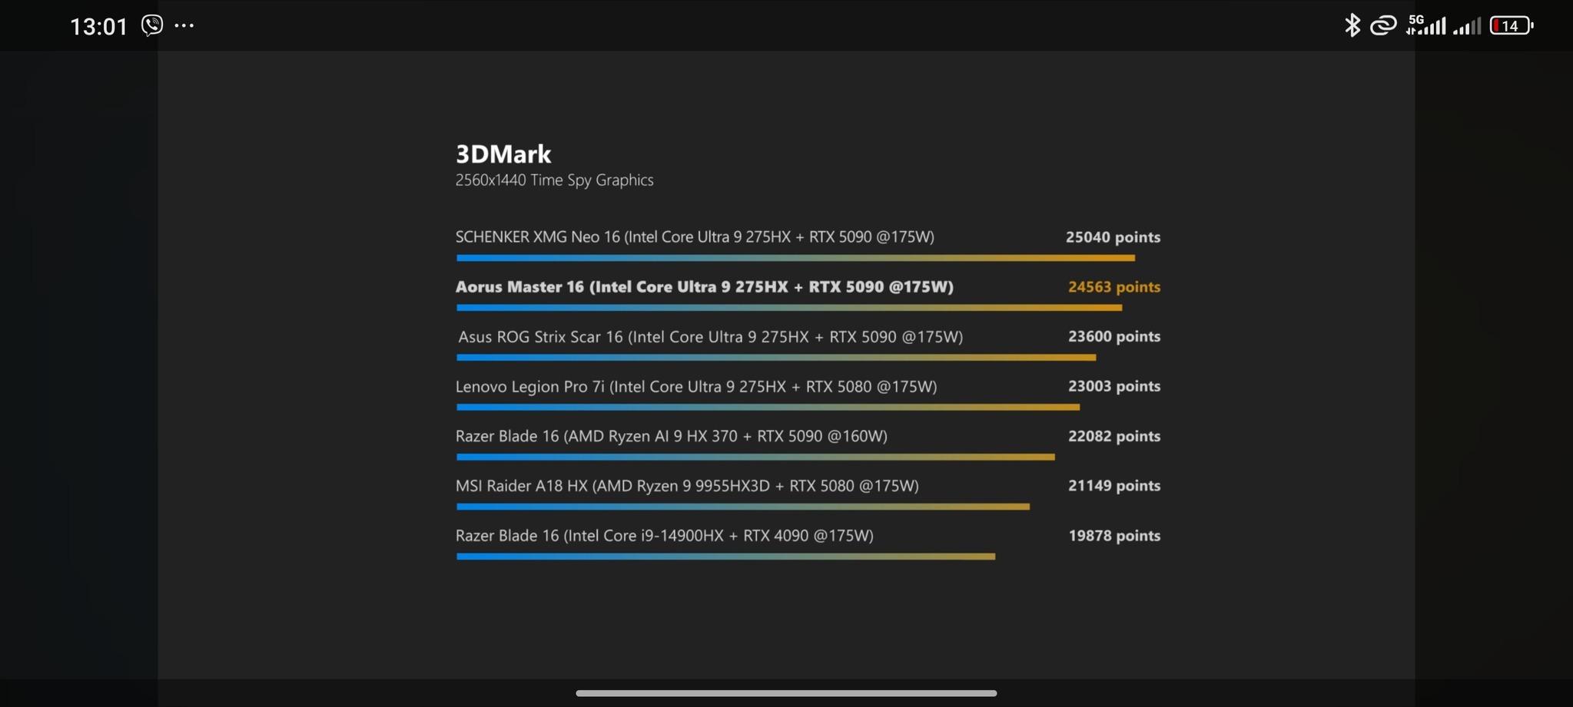Click the 2560x1440 Time Spy Graphics subtitle
The width and height of the screenshot is (1573, 707).
(x=554, y=180)
